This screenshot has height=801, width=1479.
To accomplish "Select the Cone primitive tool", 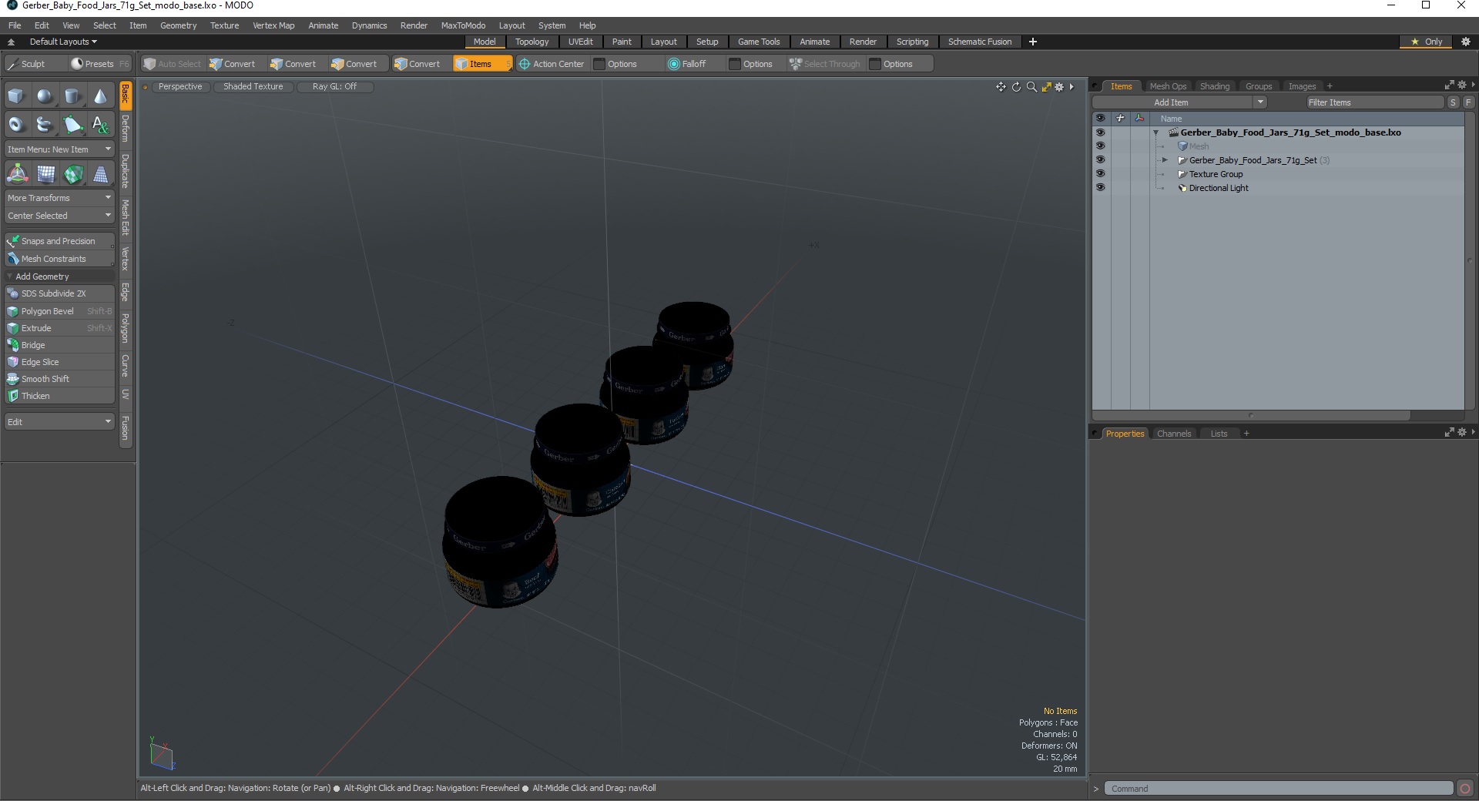I will pos(100,96).
